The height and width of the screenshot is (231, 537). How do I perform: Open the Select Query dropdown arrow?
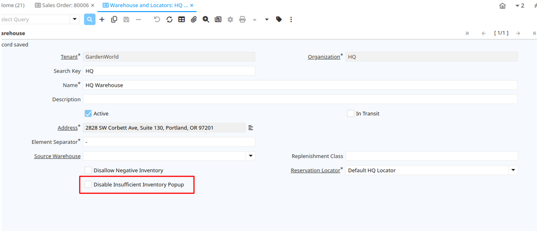[x=75, y=19]
